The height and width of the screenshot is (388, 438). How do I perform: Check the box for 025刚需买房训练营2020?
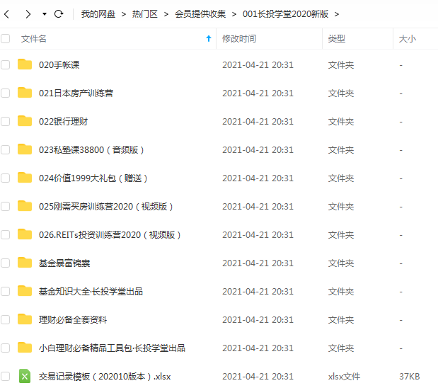click(x=6, y=206)
